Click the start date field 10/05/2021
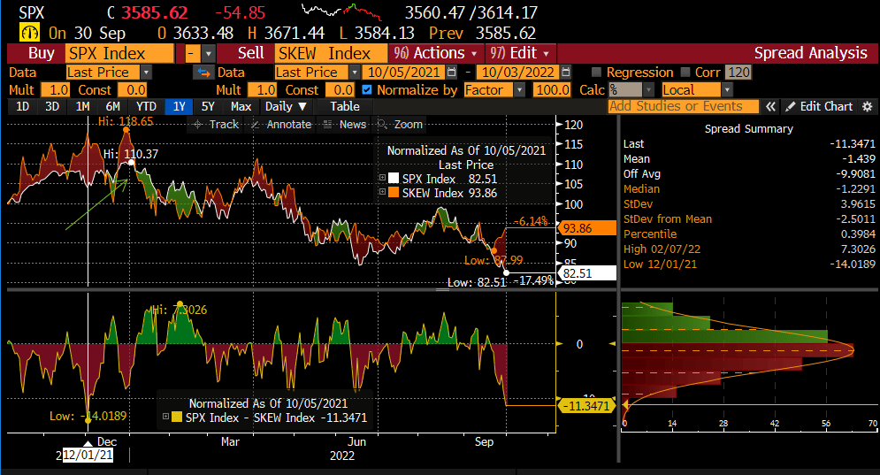Image resolution: width=880 pixels, height=475 pixels. click(x=403, y=73)
